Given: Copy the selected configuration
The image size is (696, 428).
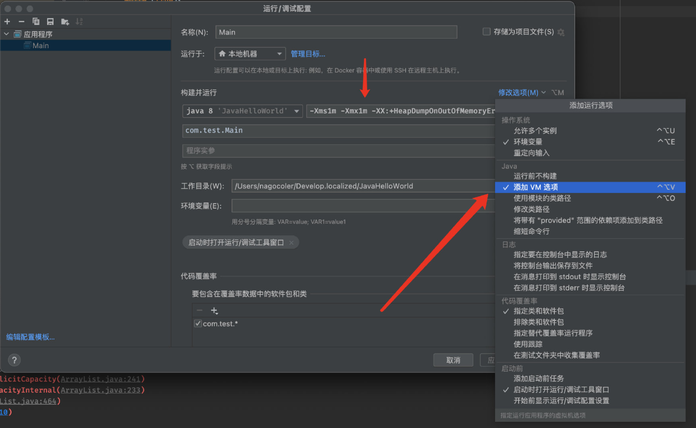Looking at the screenshot, I should (x=36, y=22).
